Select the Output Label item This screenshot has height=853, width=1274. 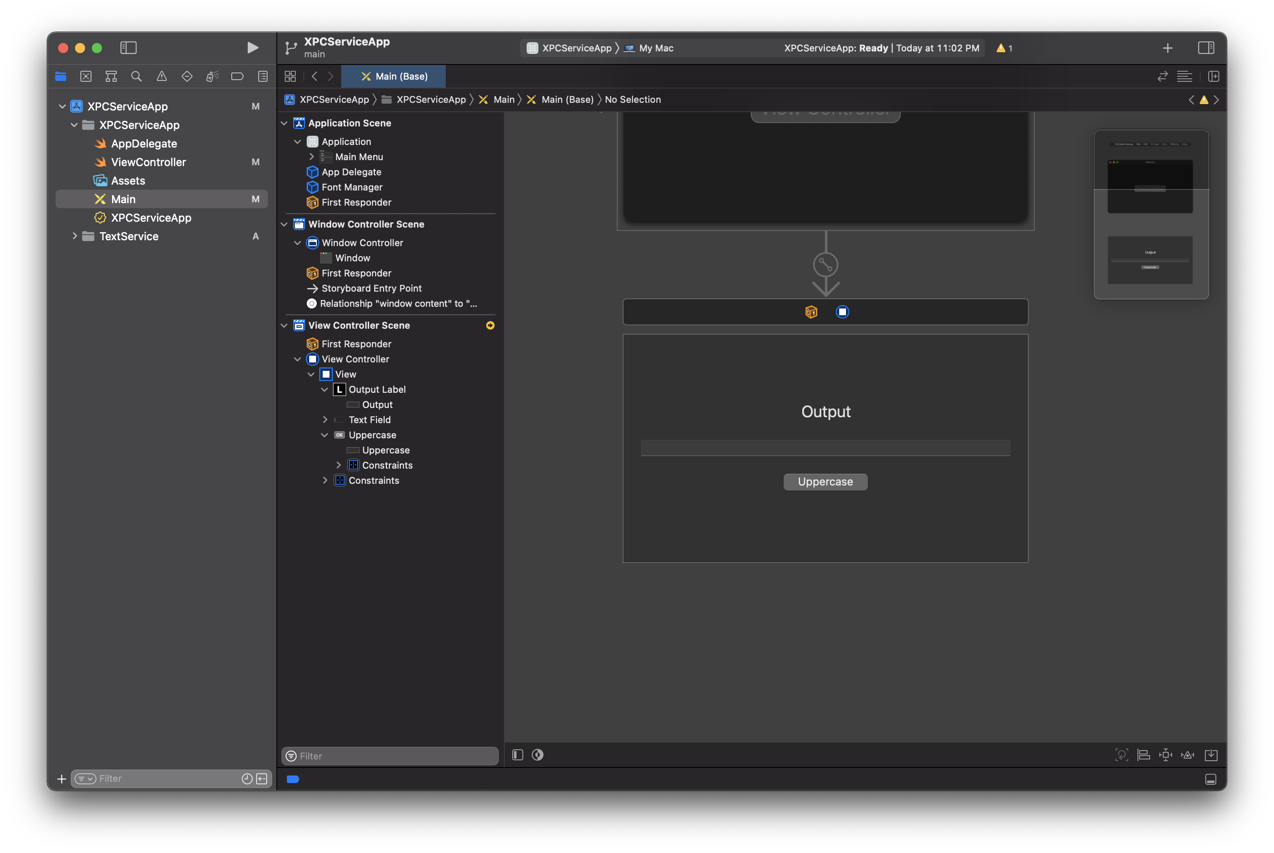pos(377,389)
